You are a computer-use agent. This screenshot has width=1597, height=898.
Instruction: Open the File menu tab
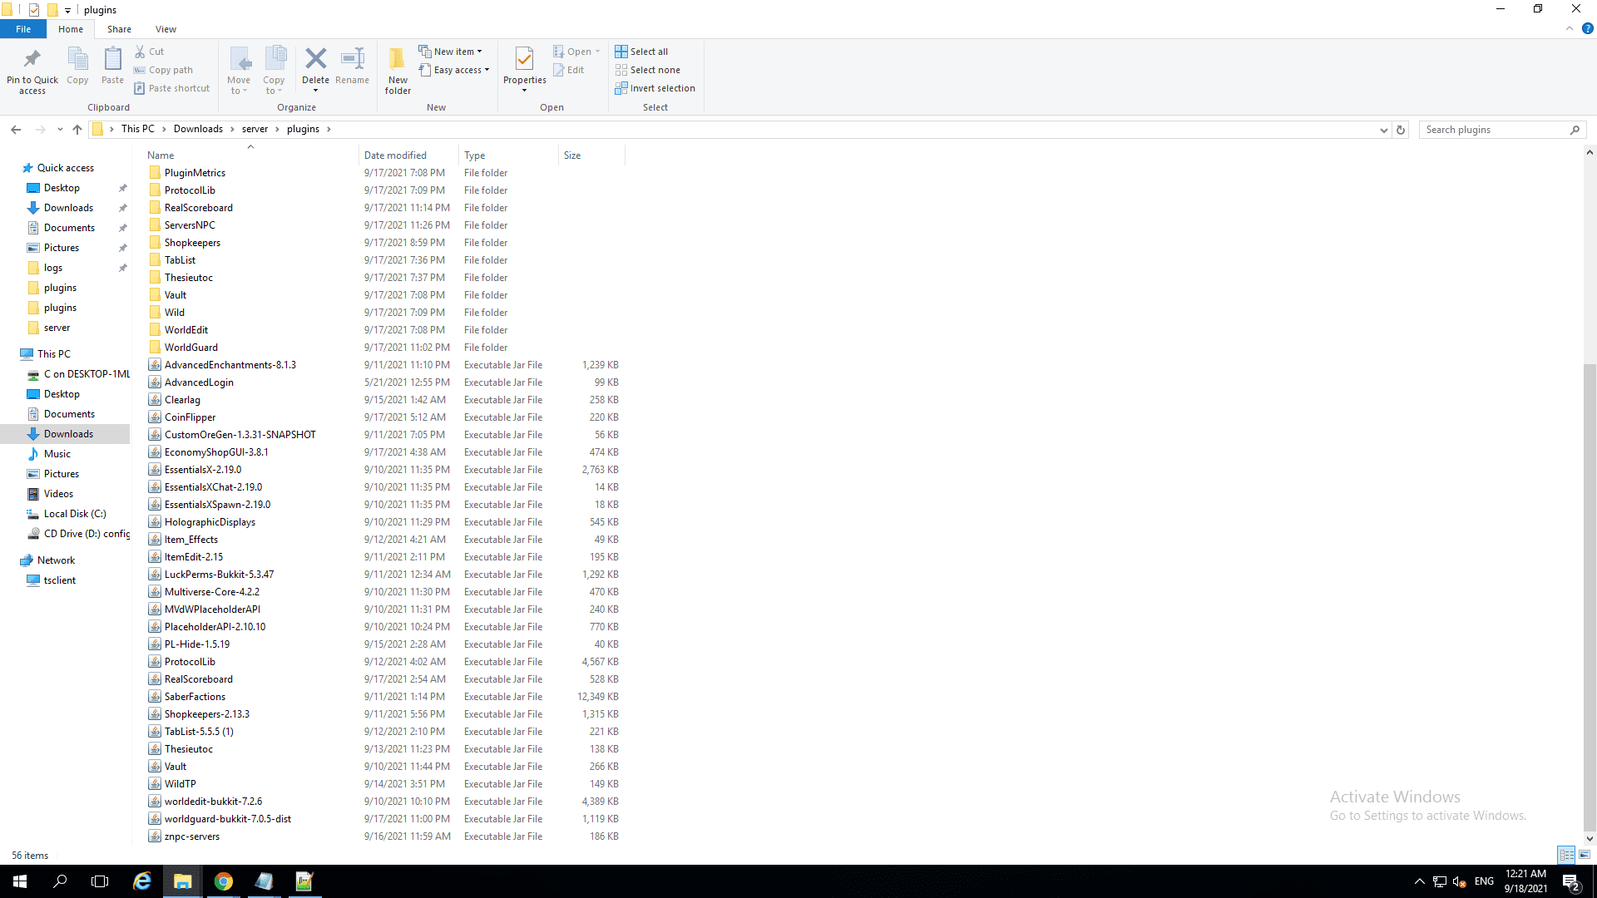23,29
